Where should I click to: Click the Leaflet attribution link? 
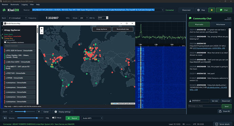(x=115, y=104)
